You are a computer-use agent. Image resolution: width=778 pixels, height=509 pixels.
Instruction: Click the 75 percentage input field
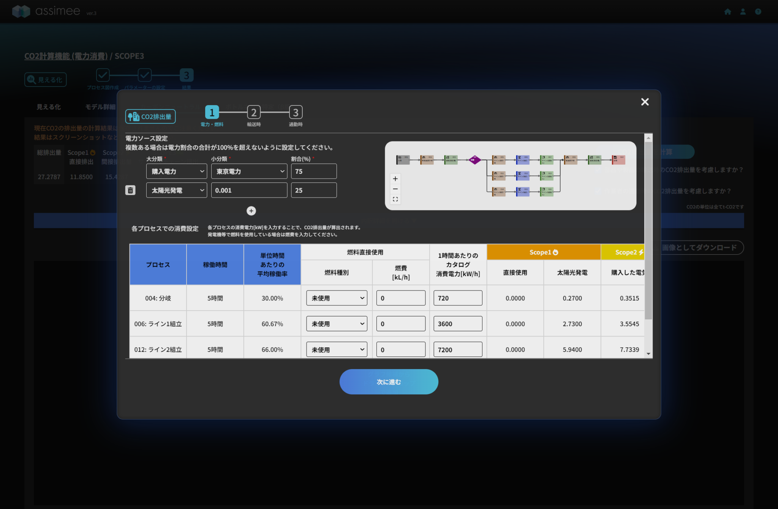pos(313,171)
